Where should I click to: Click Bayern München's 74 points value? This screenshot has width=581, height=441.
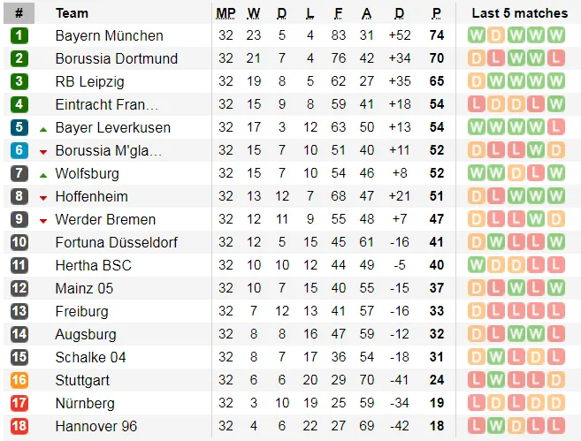(x=436, y=35)
